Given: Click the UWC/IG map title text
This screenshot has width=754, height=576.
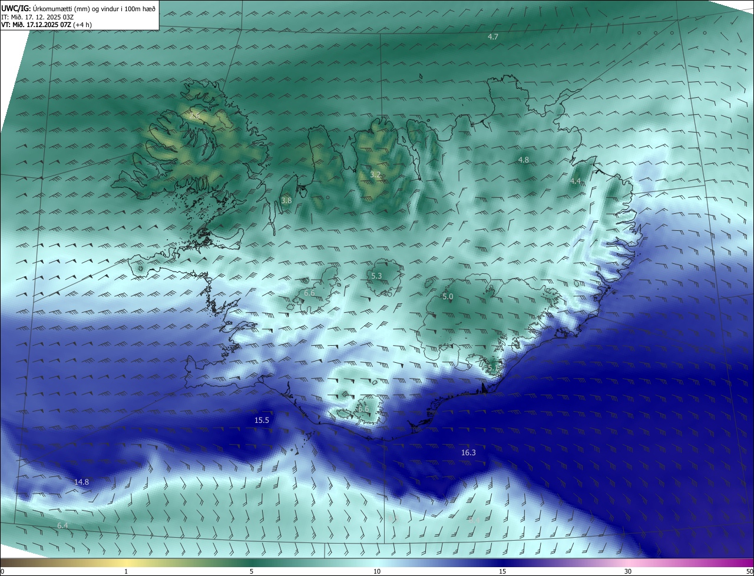Looking at the screenshot, I should (x=78, y=8).
